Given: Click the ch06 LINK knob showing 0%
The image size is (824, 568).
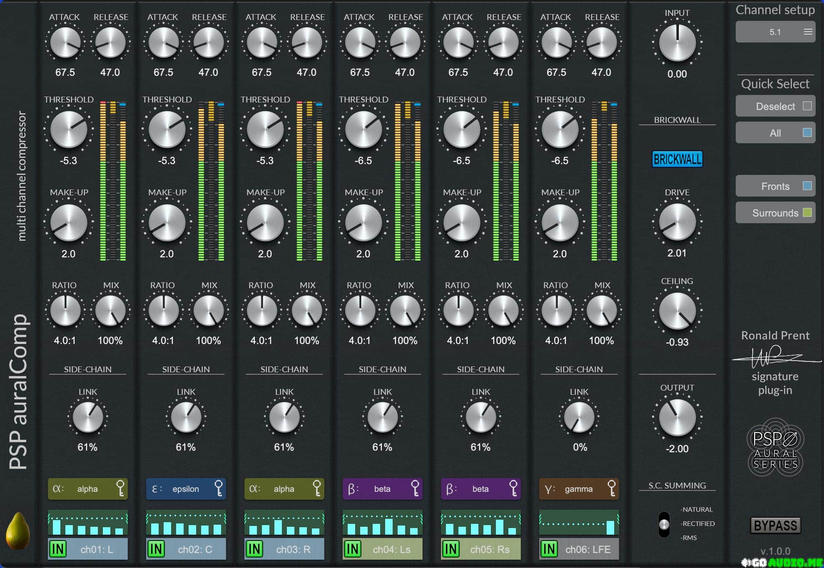Looking at the screenshot, I should [x=579, y=417].
